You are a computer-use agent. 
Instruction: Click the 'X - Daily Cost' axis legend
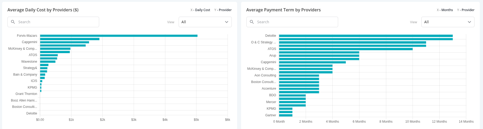(200, 10)
